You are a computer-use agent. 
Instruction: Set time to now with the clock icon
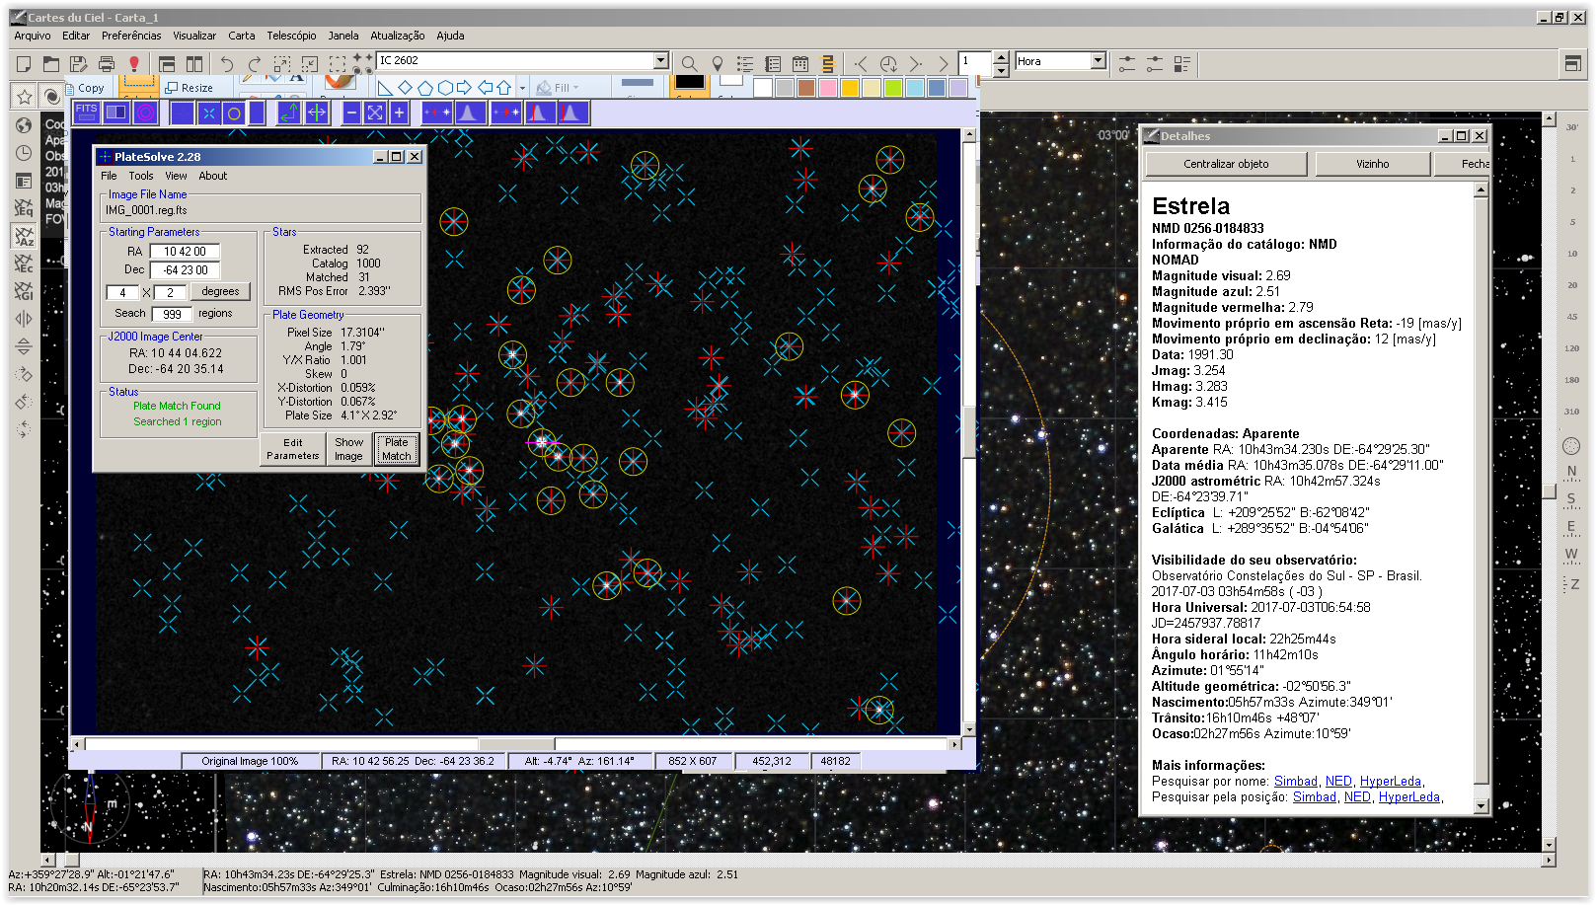[x=888, y=64]
